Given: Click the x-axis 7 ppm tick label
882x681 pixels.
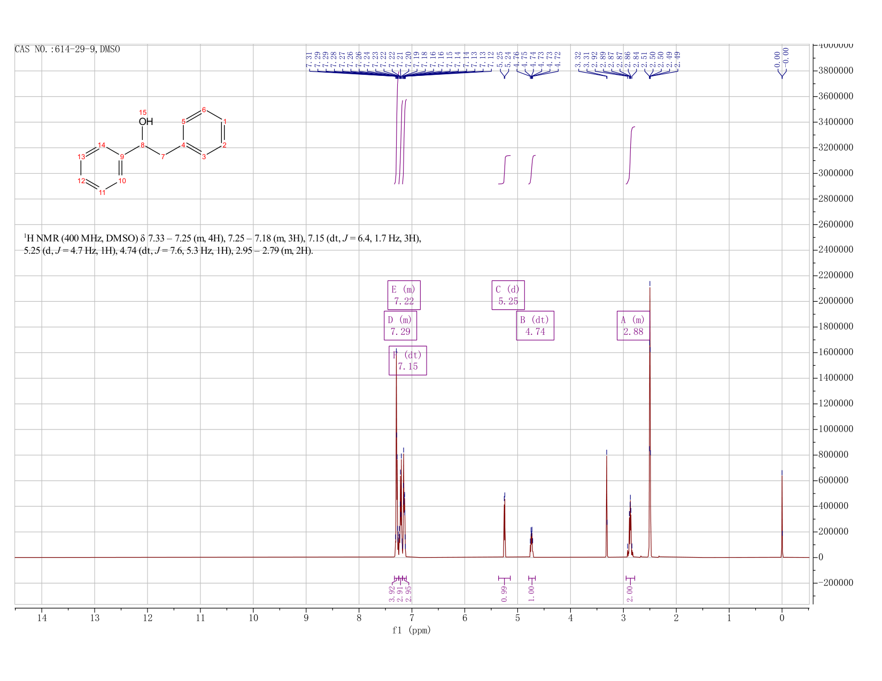Looking at the screenshot, I should pyautogui.click(x=412, y=619).
